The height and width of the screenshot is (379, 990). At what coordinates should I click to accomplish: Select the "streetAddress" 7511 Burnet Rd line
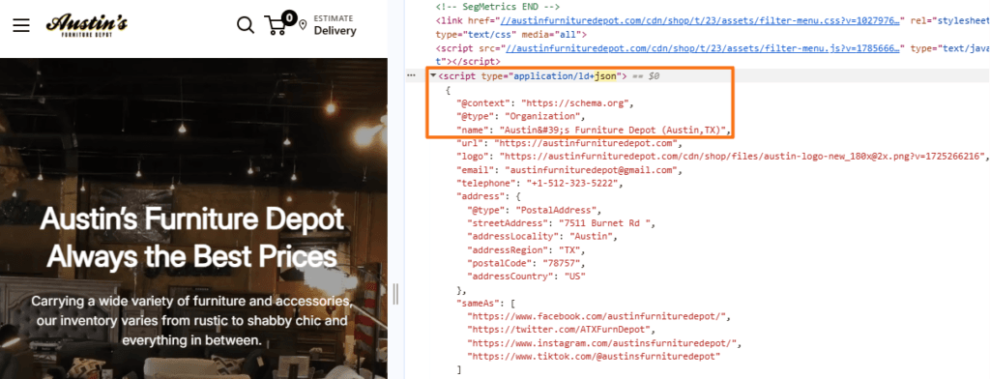click(562, 223)
